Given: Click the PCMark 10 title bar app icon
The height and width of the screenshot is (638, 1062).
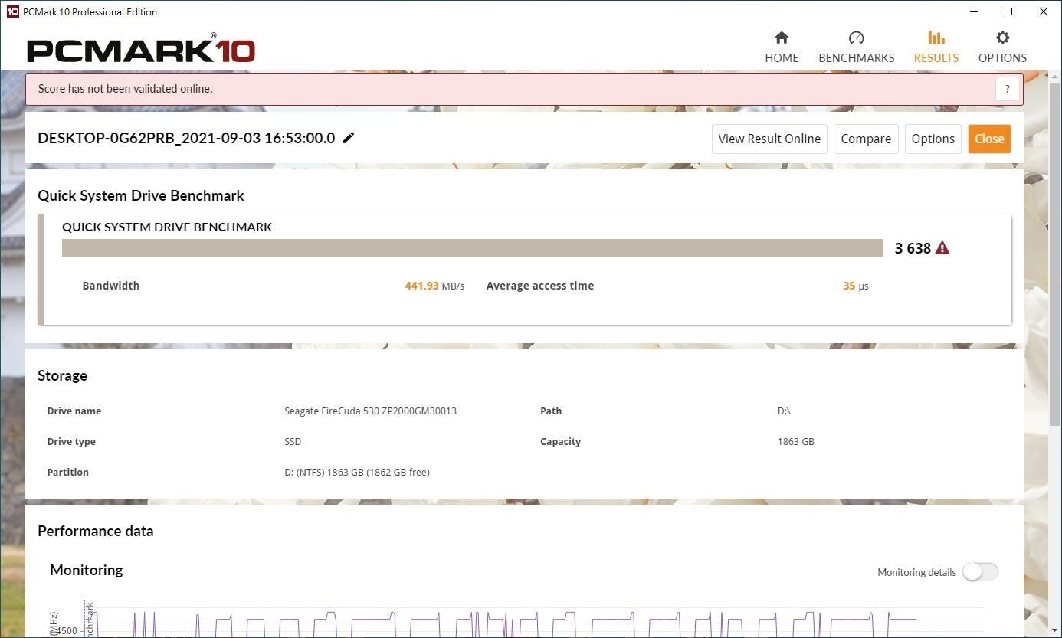Looking at the screenshot, I should [12, 11].
